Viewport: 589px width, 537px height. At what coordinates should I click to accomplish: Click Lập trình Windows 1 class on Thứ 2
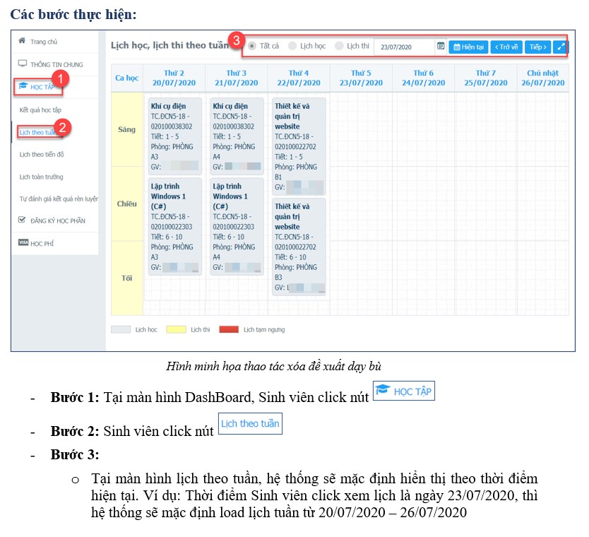pyautogui.click(x=175, y=227)
